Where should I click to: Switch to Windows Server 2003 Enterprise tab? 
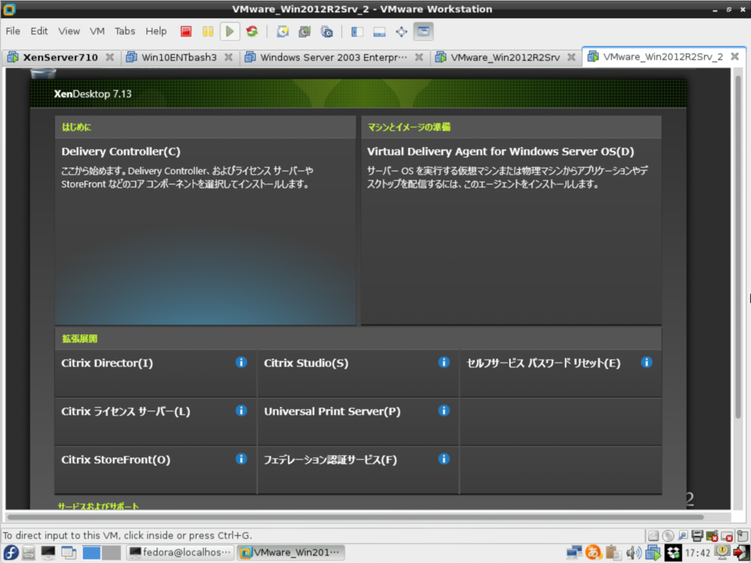[x=334, y=57]
